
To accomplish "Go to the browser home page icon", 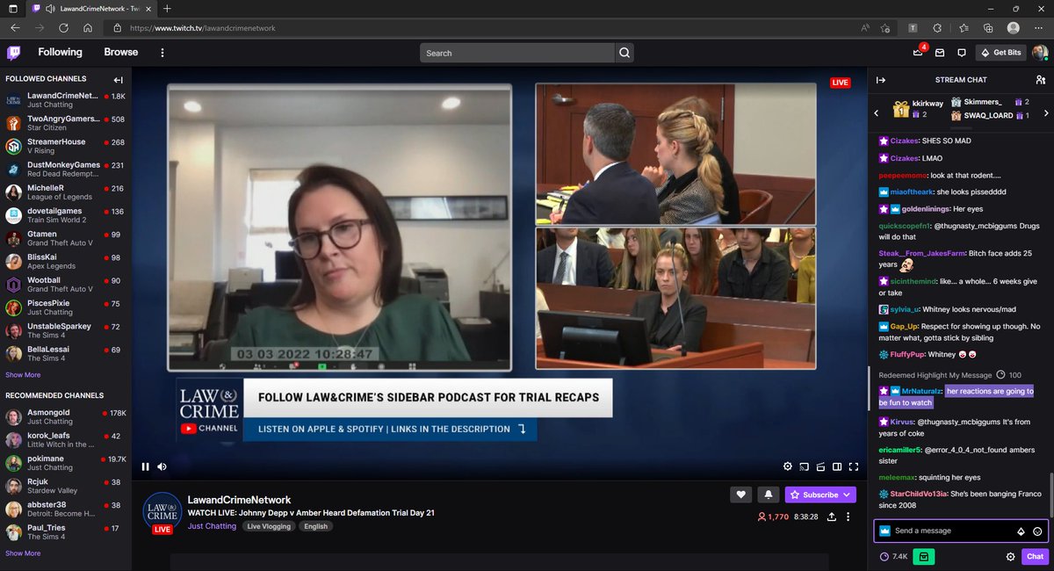I will click(88, 27).
